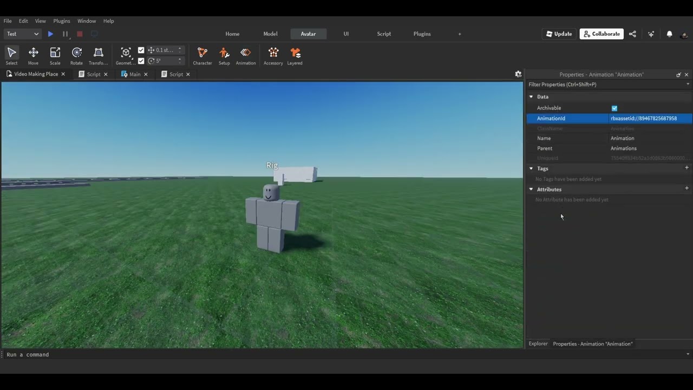
Task: Open the Help menu
Action: [108, 21]
